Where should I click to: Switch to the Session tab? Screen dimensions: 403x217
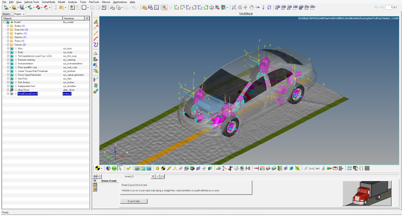(x=6, y=14)
